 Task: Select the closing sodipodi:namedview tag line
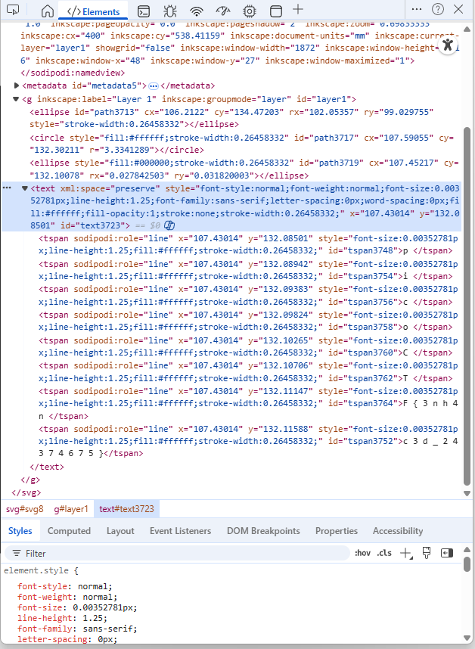tap(73, 73)
